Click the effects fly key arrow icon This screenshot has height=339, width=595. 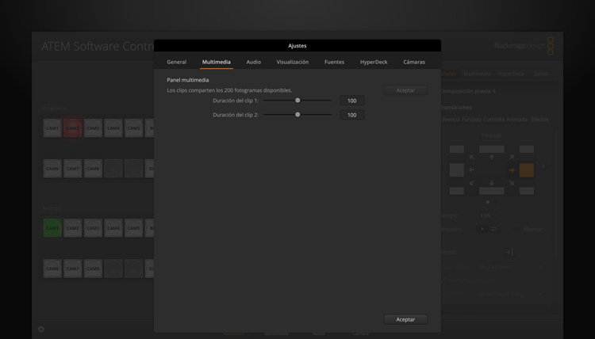point(509,252)
